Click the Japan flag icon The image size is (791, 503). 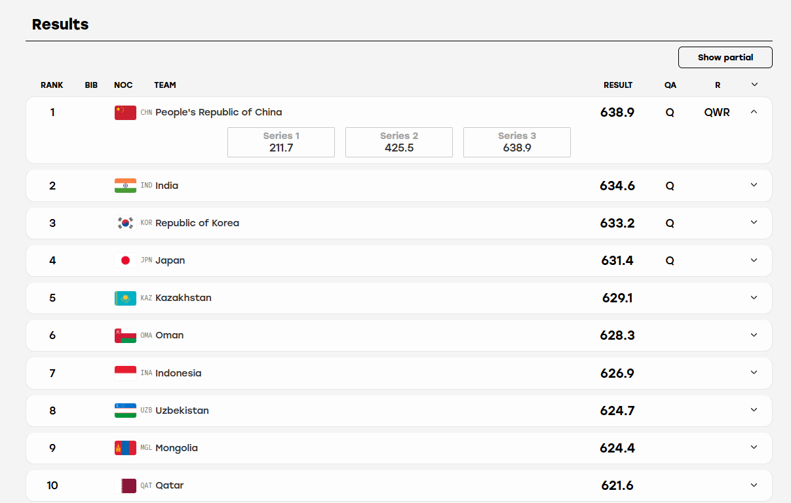[x=125, y=260]
